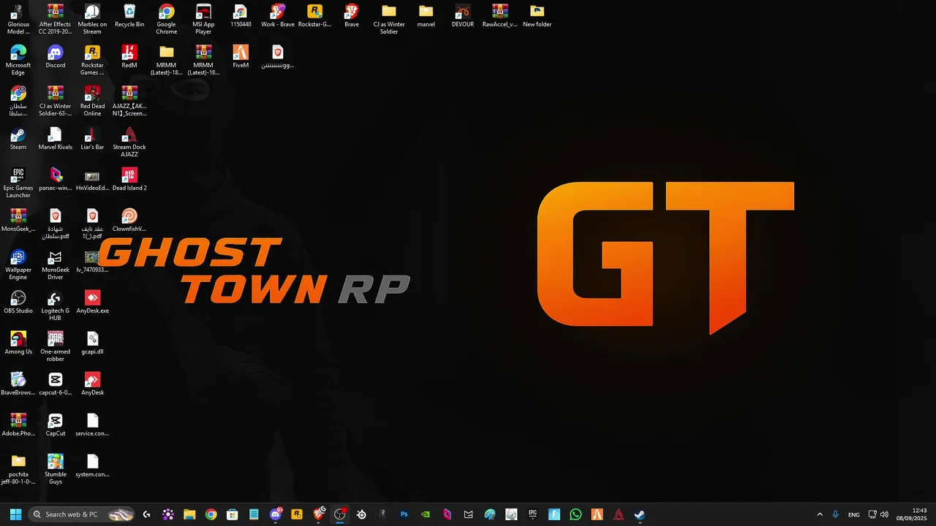Open Photoshop from the taskbar
The width and height of the screenshot is (936, 526).
click(x=404, y=514)
